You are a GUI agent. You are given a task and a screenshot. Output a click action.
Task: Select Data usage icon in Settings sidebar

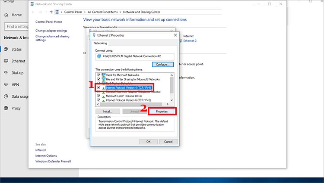coord(6,96)
